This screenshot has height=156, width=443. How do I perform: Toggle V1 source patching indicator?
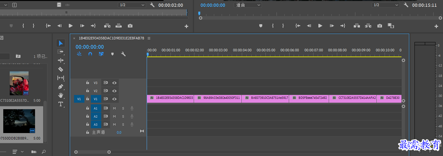click(x=79, y=99)
